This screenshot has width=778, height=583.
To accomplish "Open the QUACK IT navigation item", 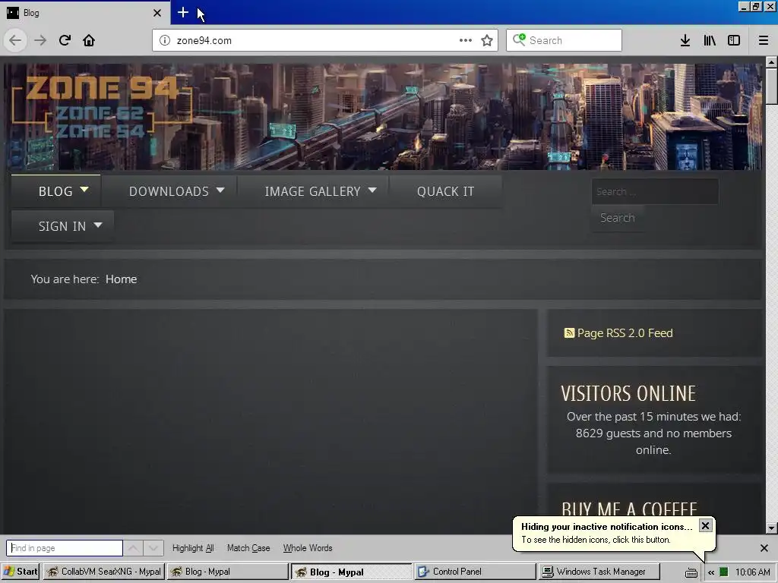I will (x=445, y=191).
